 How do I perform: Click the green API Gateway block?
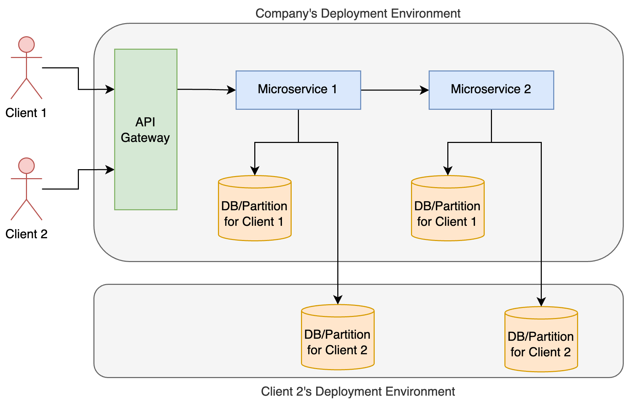pos(146,129)
